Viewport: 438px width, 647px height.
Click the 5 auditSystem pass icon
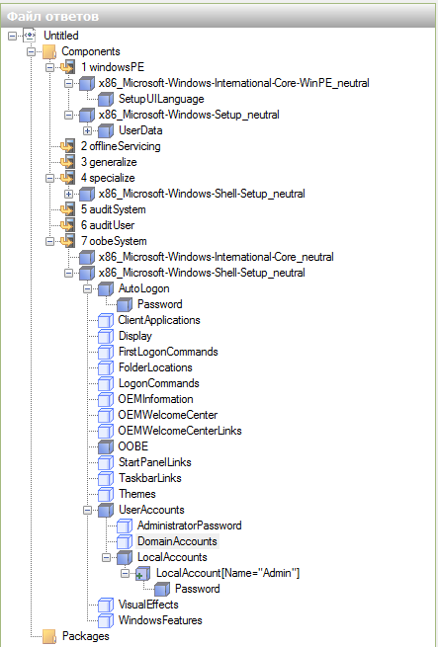pos(67,209)
